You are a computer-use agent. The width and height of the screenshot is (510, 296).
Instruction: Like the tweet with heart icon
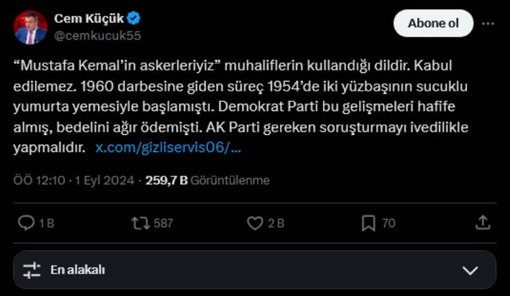pos(255,223)
